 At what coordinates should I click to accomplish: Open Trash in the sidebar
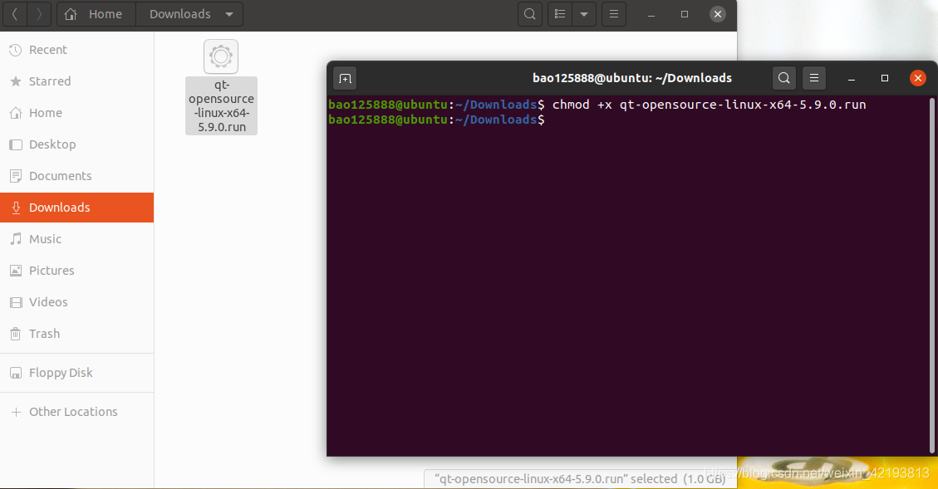tap(76, 334)
